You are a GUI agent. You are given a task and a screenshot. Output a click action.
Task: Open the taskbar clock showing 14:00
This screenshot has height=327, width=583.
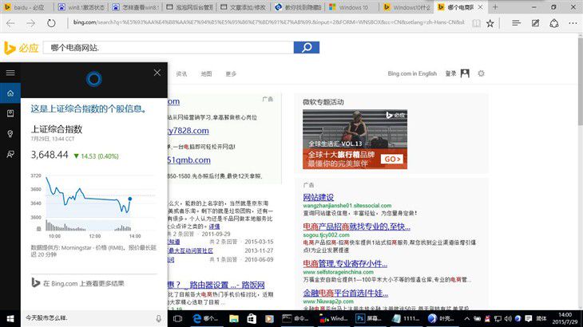[565, 318]
